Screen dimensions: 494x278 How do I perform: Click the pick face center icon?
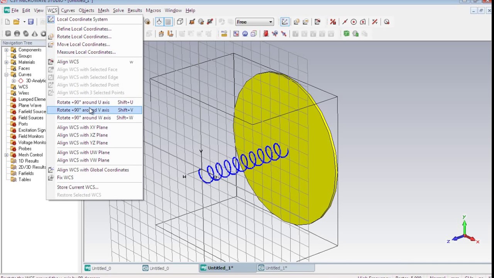point(363,22)
